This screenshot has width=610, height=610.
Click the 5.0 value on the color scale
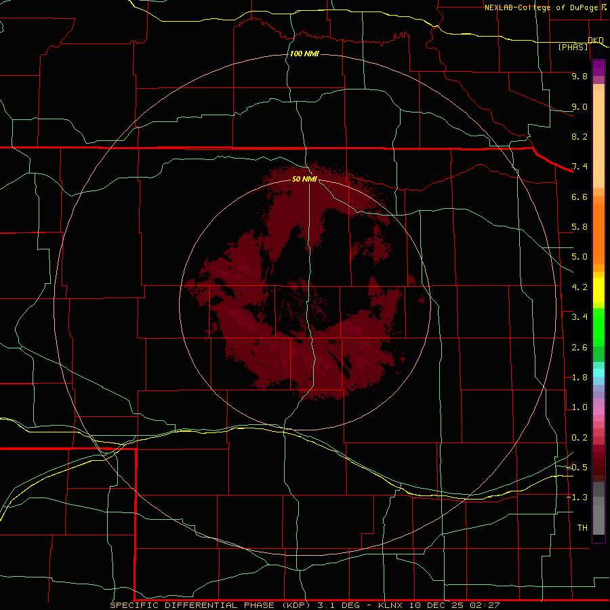pos(579,257)
